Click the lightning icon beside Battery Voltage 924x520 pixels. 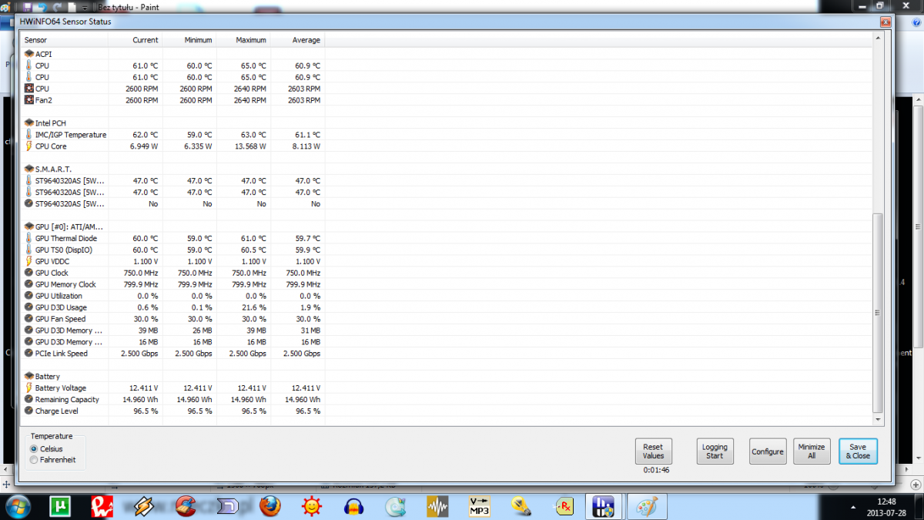click(29, 388)
